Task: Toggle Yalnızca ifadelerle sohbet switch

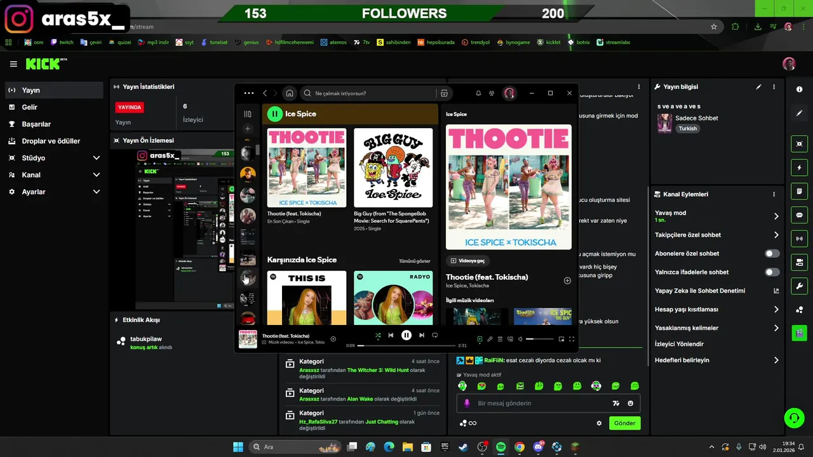Action: click(x=772, y=272)
